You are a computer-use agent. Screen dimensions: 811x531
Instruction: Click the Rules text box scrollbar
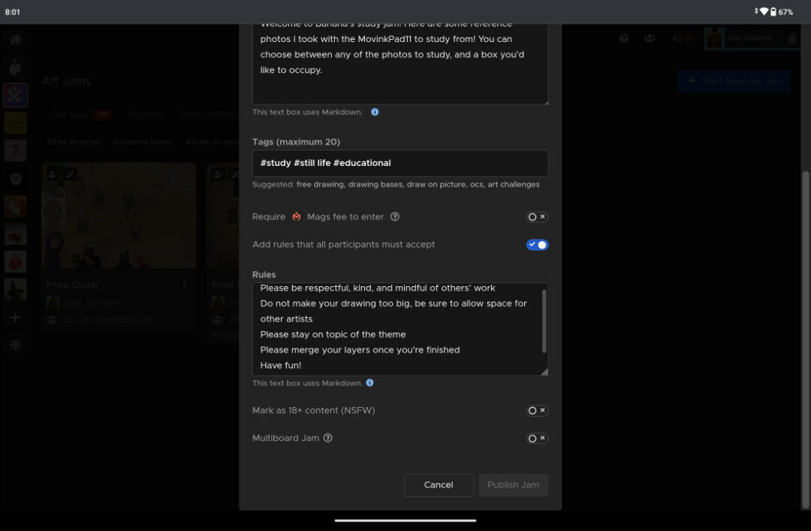coord(544,321)
